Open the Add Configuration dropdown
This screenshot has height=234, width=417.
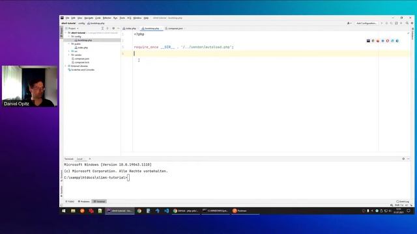coord(366,23)
